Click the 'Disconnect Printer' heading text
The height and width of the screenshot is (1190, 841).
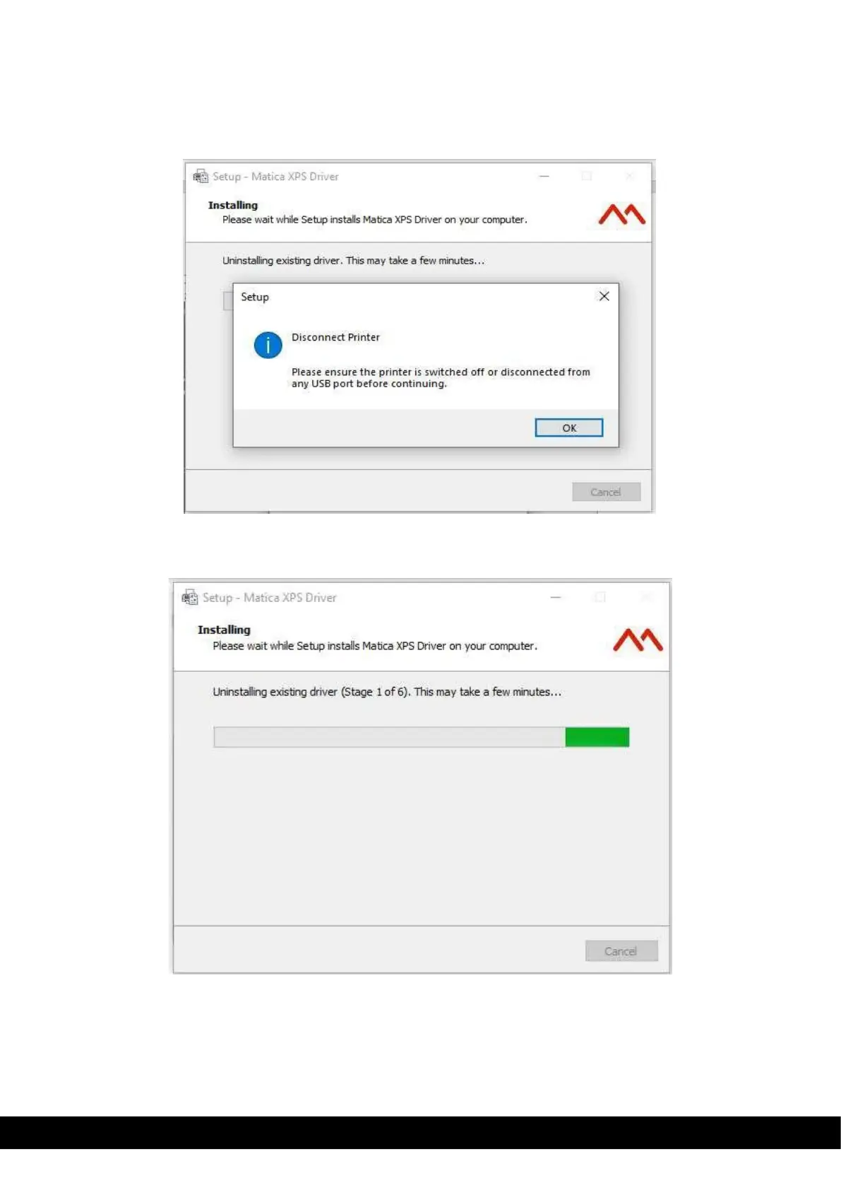(x=335, y=337)
